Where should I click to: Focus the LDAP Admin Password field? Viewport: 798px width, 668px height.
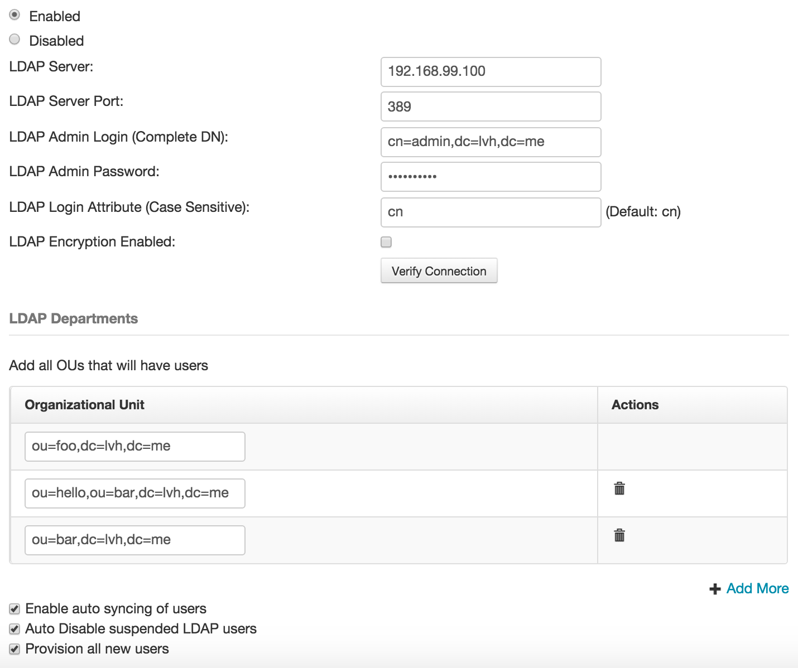pyautogui.click(x=490, y=176)
